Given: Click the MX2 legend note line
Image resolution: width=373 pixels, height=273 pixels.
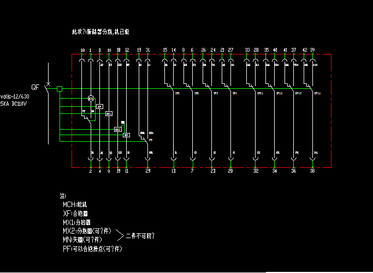Looking at the screenshot, I should click(87, 231).
